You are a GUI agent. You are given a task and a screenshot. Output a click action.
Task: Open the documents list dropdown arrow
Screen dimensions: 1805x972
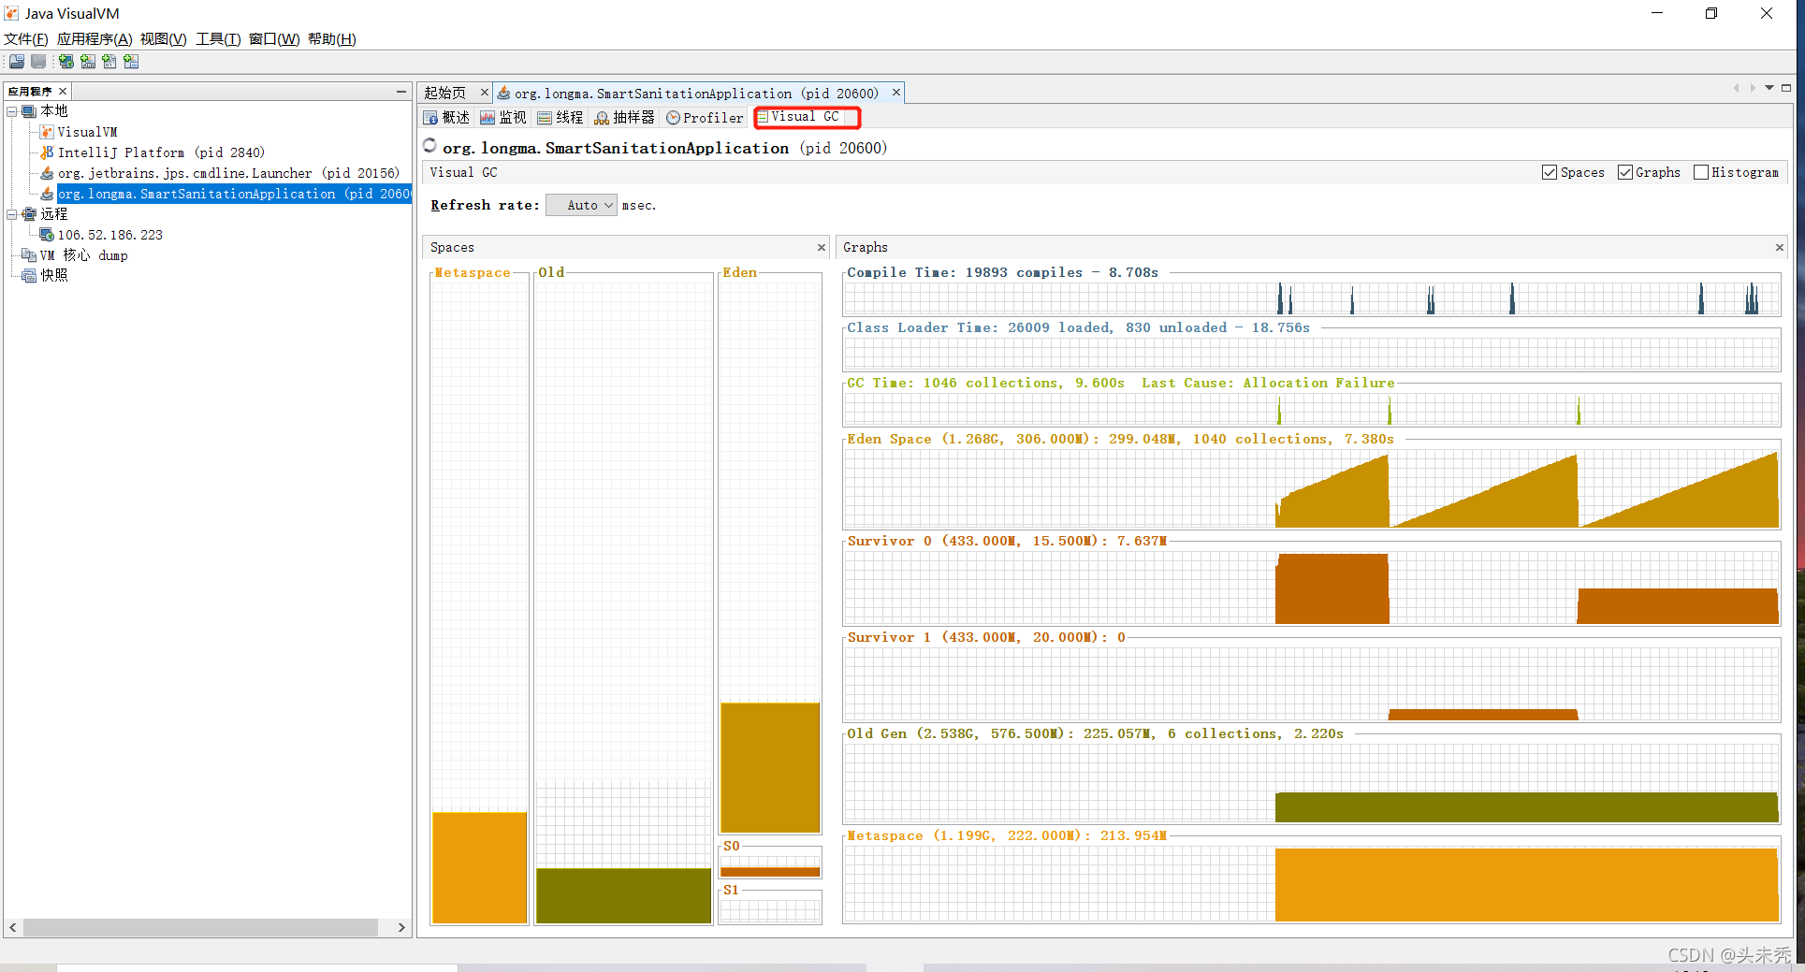pos(1769,88)
